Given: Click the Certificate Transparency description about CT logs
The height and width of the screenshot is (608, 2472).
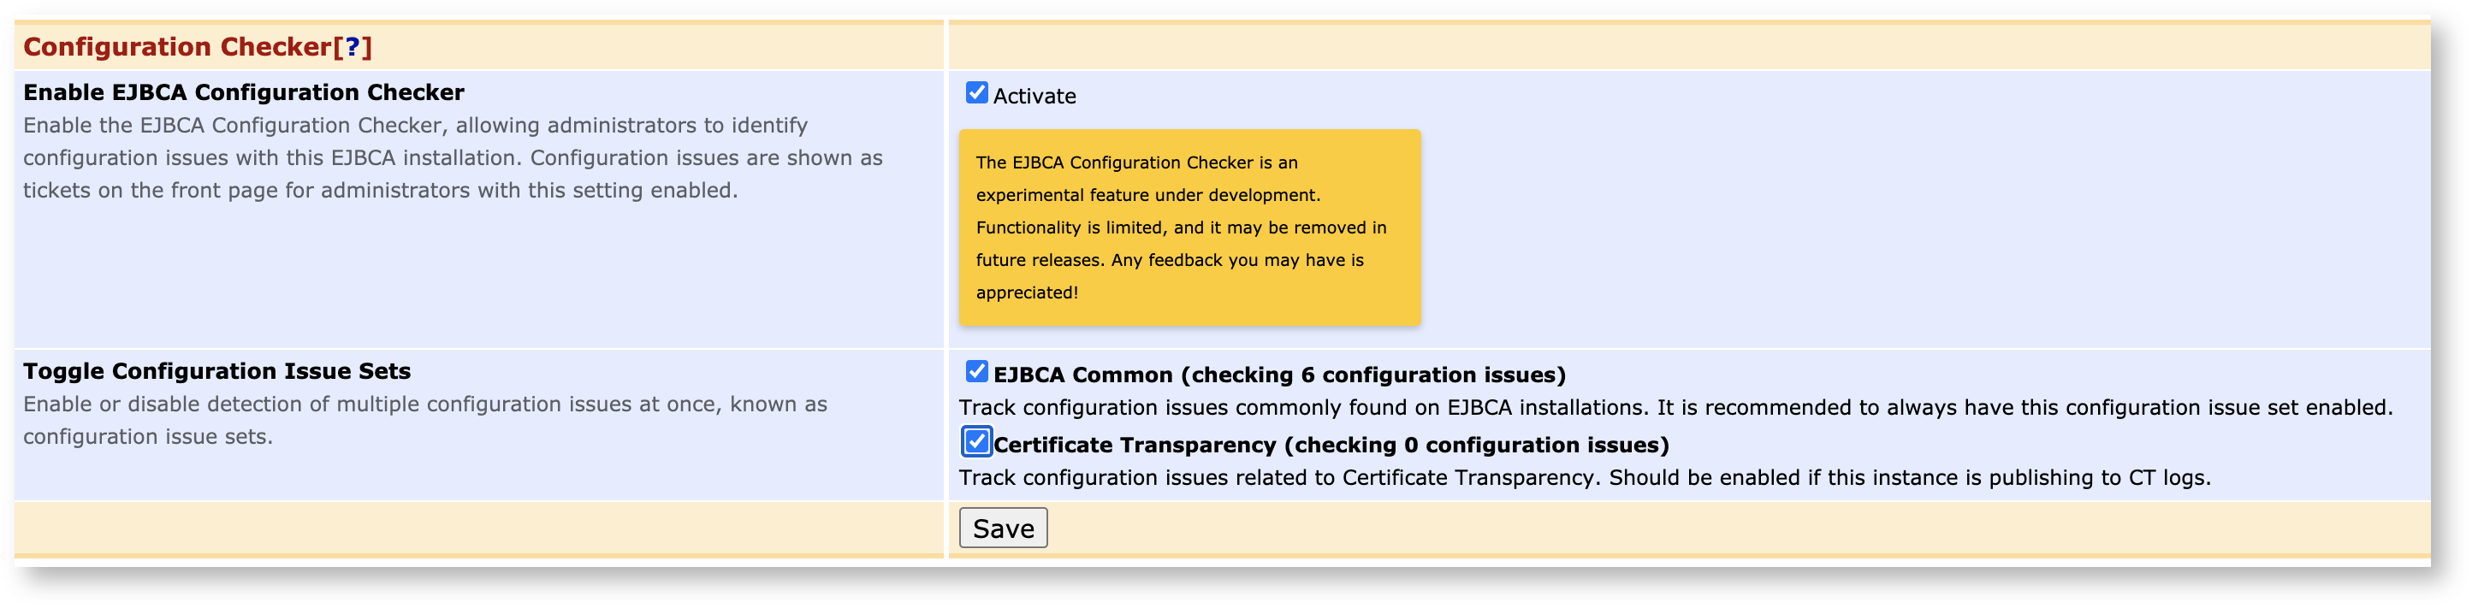Looking at the screenshot, I should (x=1583, y=477).
